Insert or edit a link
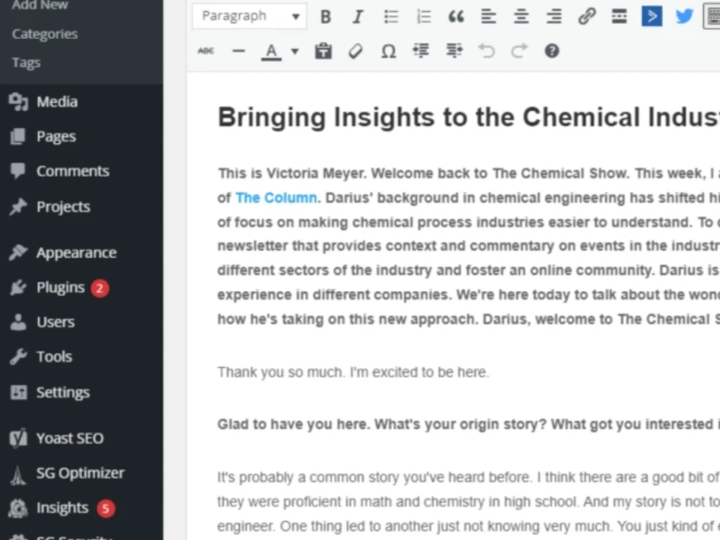 (x=587, y=17)
